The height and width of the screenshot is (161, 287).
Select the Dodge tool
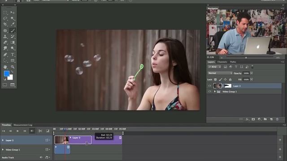click(x=13, y=48)
